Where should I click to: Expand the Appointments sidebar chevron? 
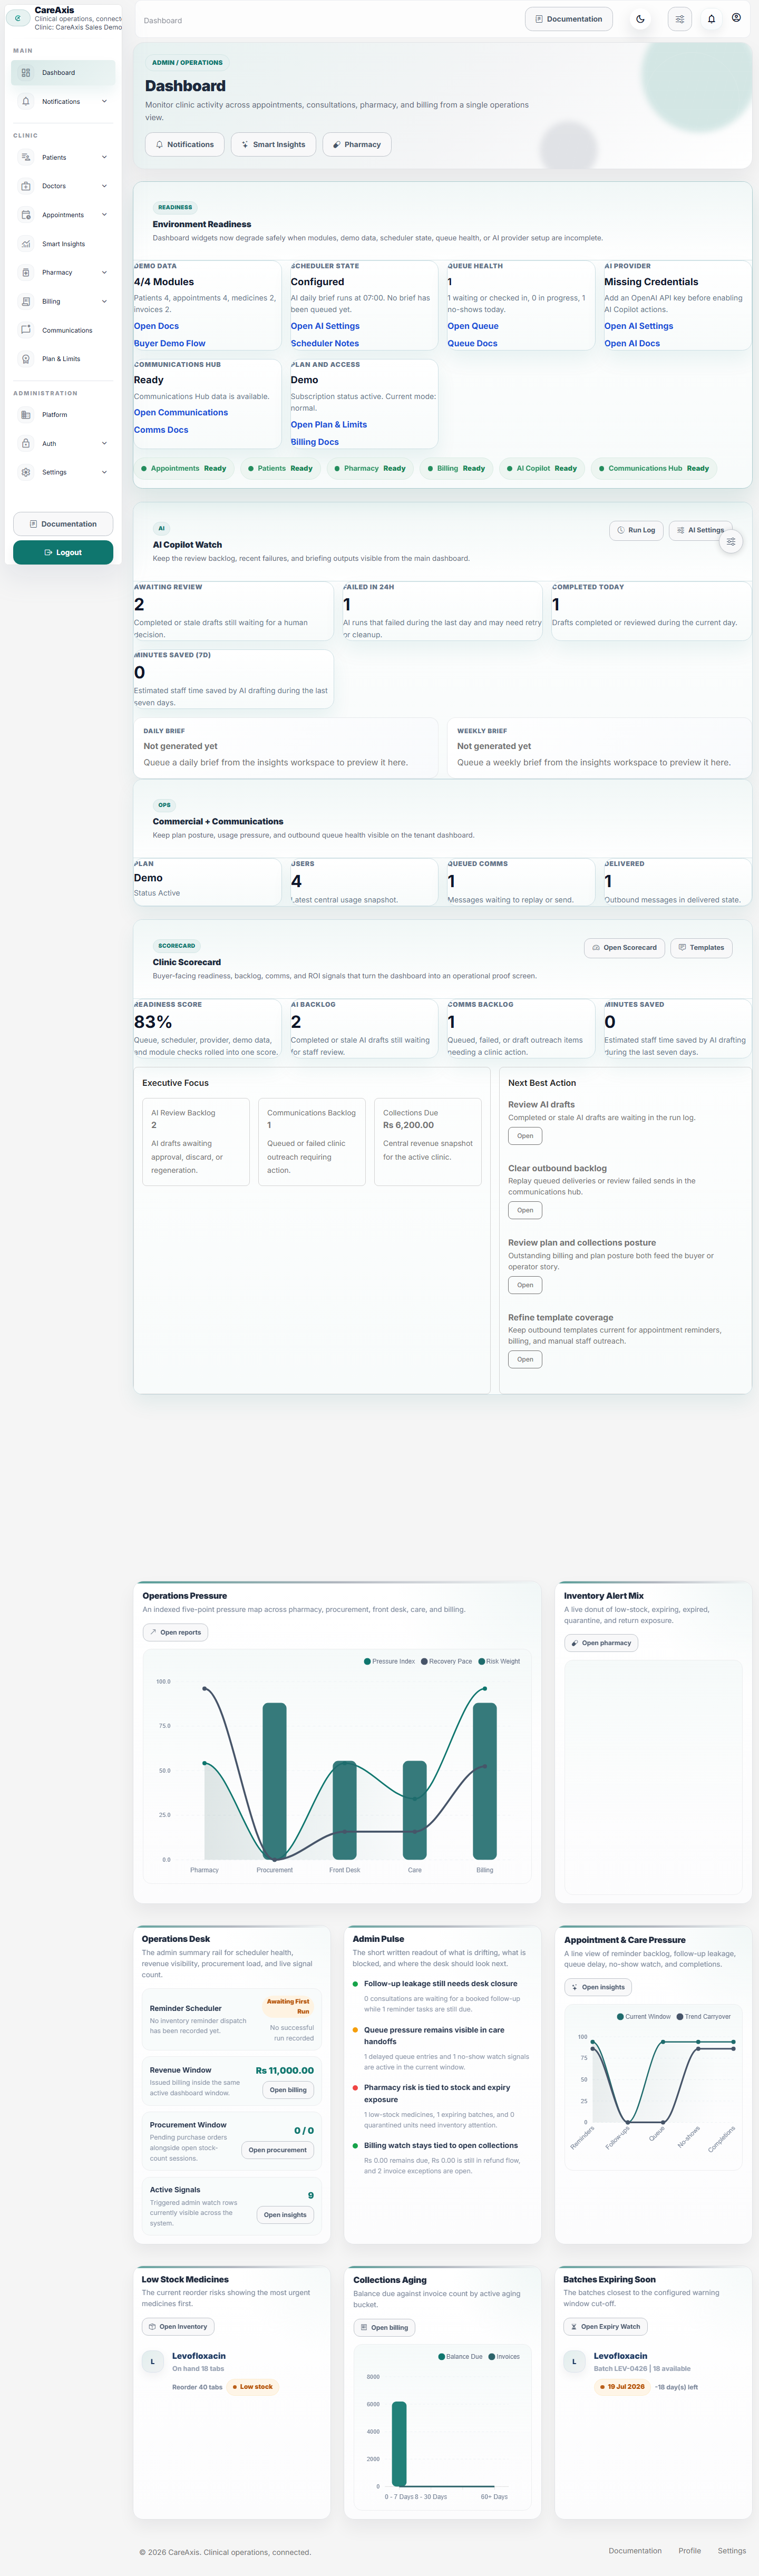(104, 215)
